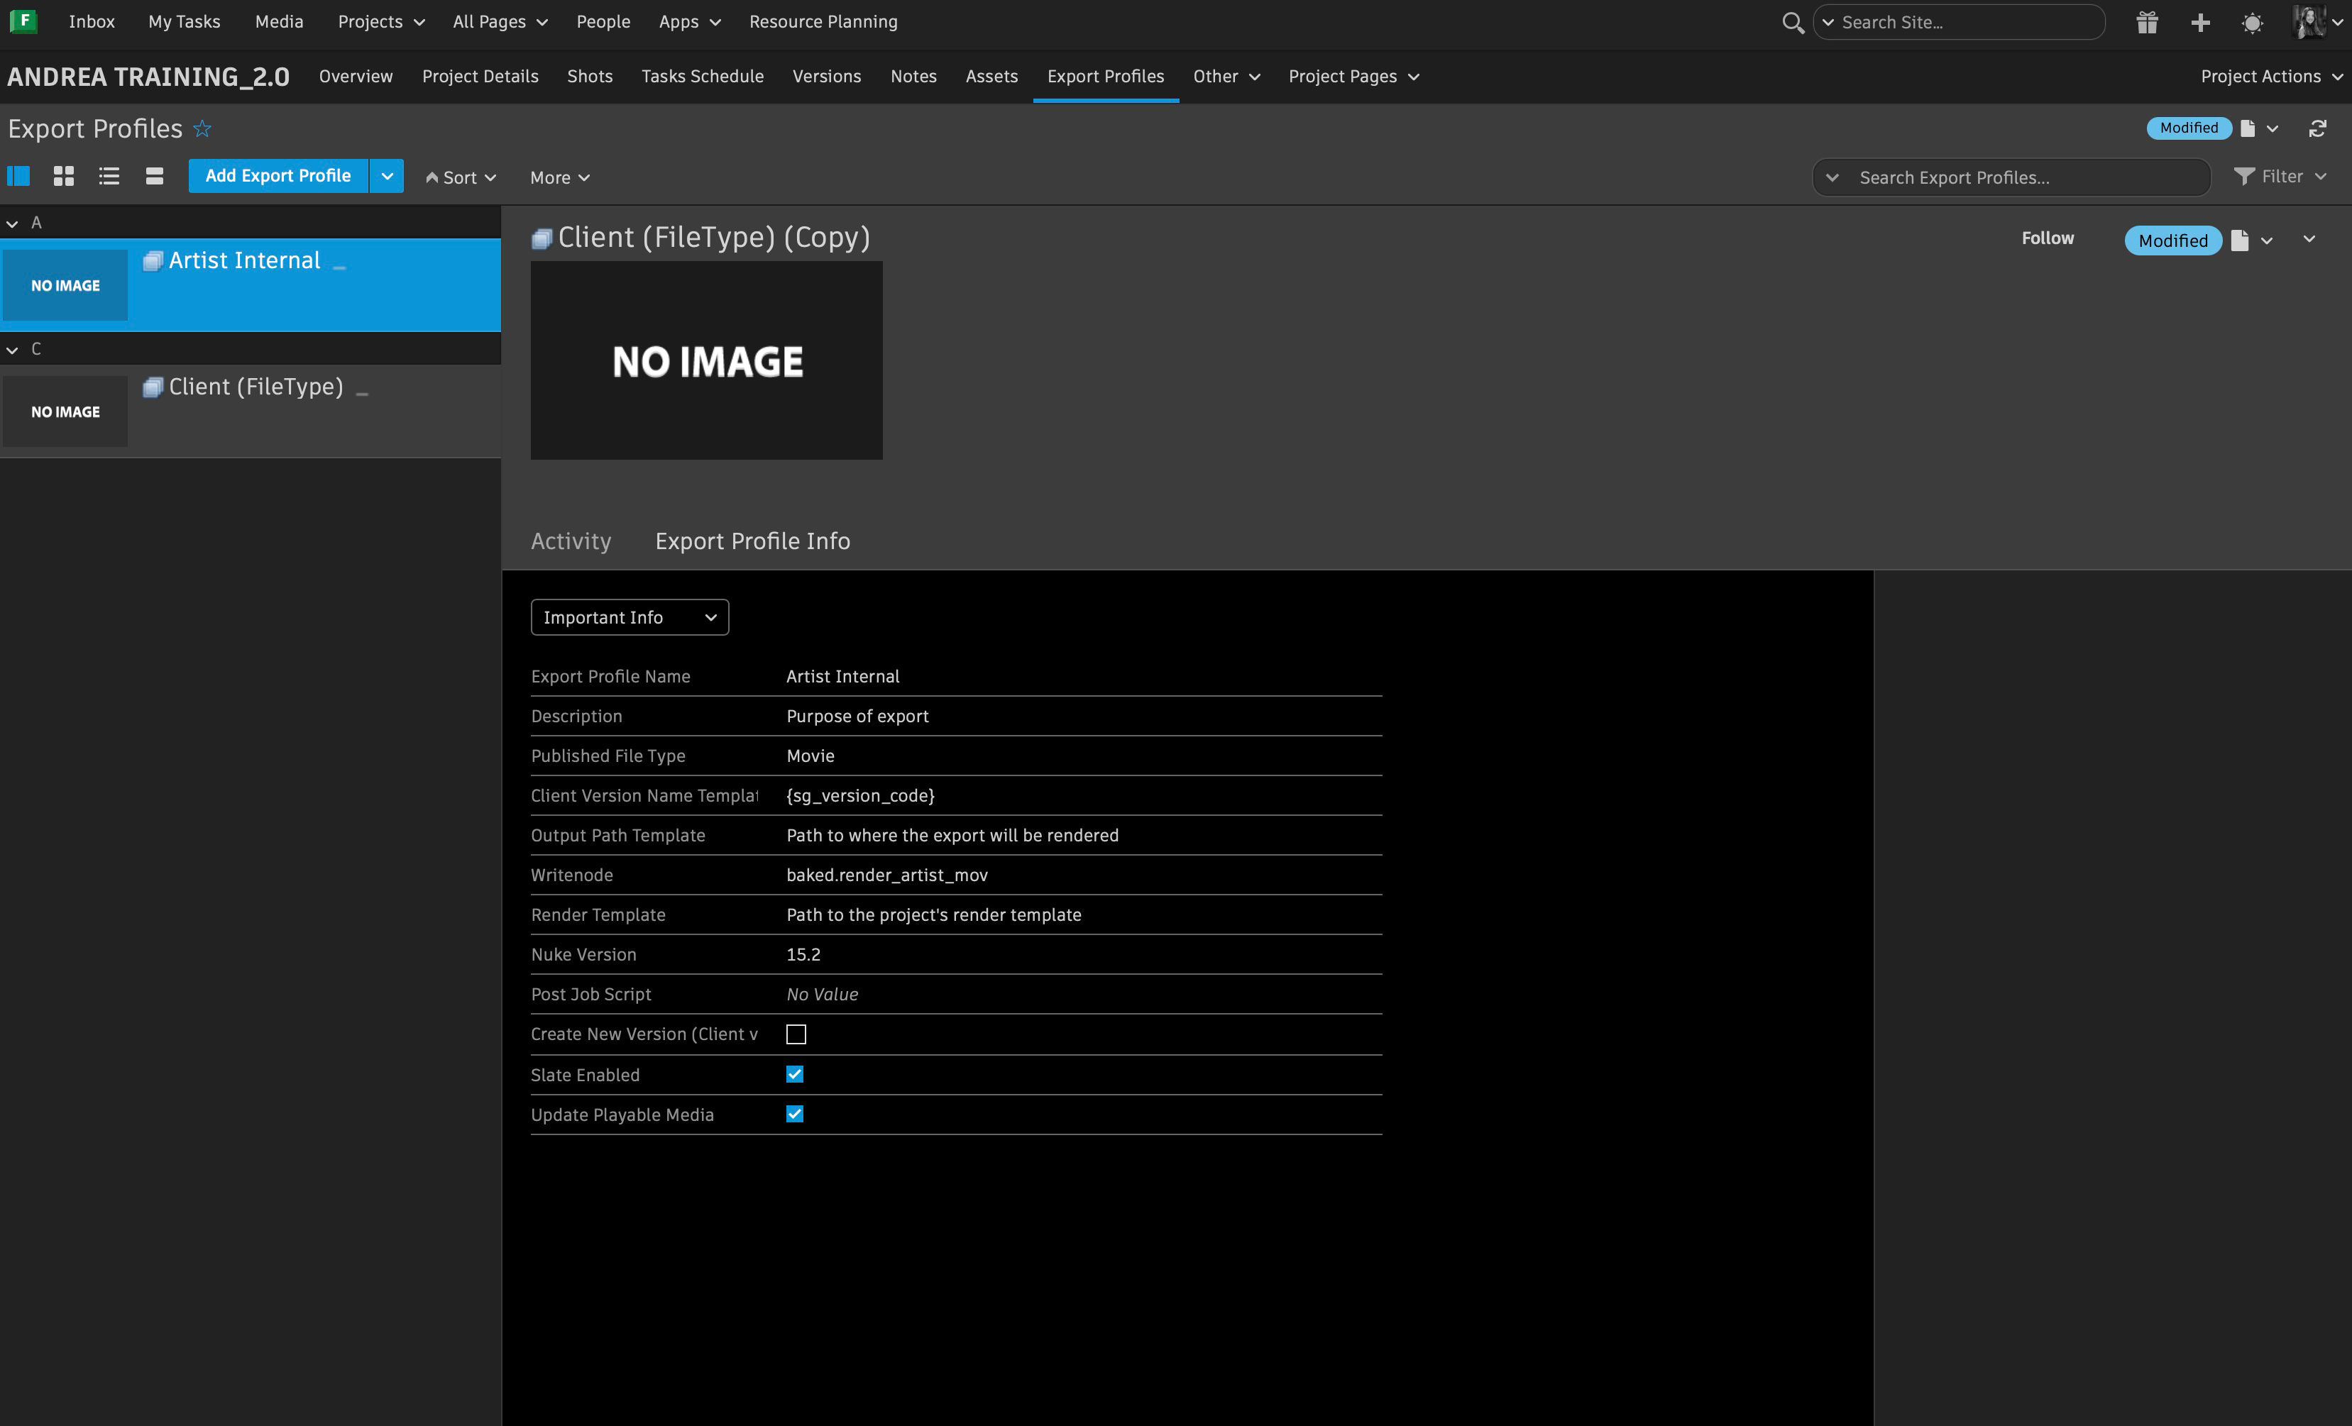Switch to the detail list view icon

tap(18, 177)
